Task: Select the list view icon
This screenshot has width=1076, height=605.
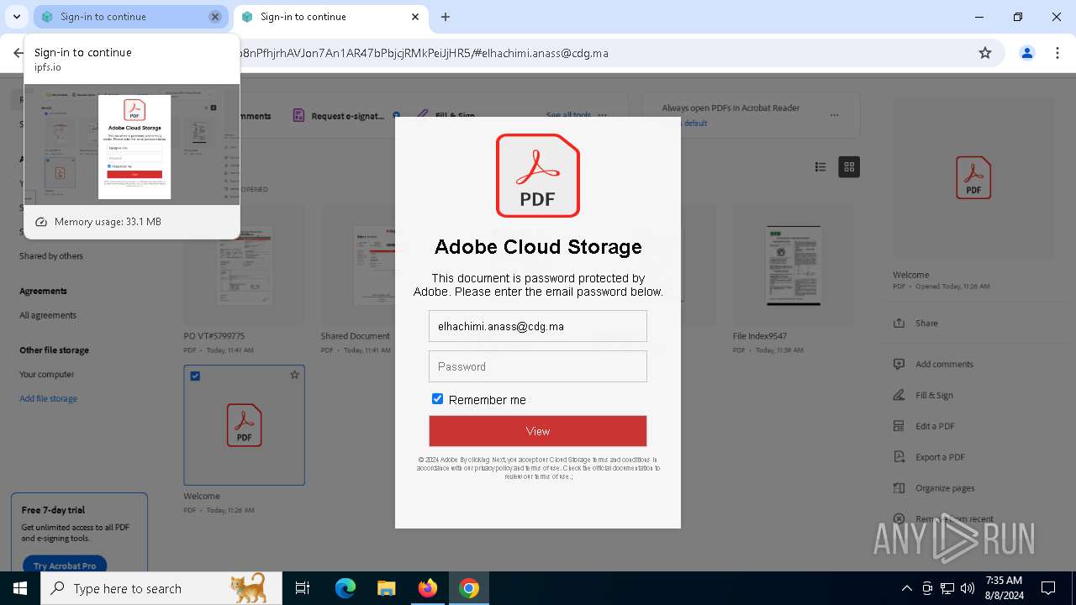Action: tap(820, 166)
